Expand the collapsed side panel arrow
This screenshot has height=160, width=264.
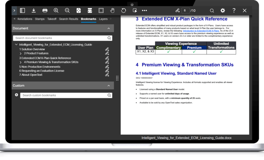(14, 10)
